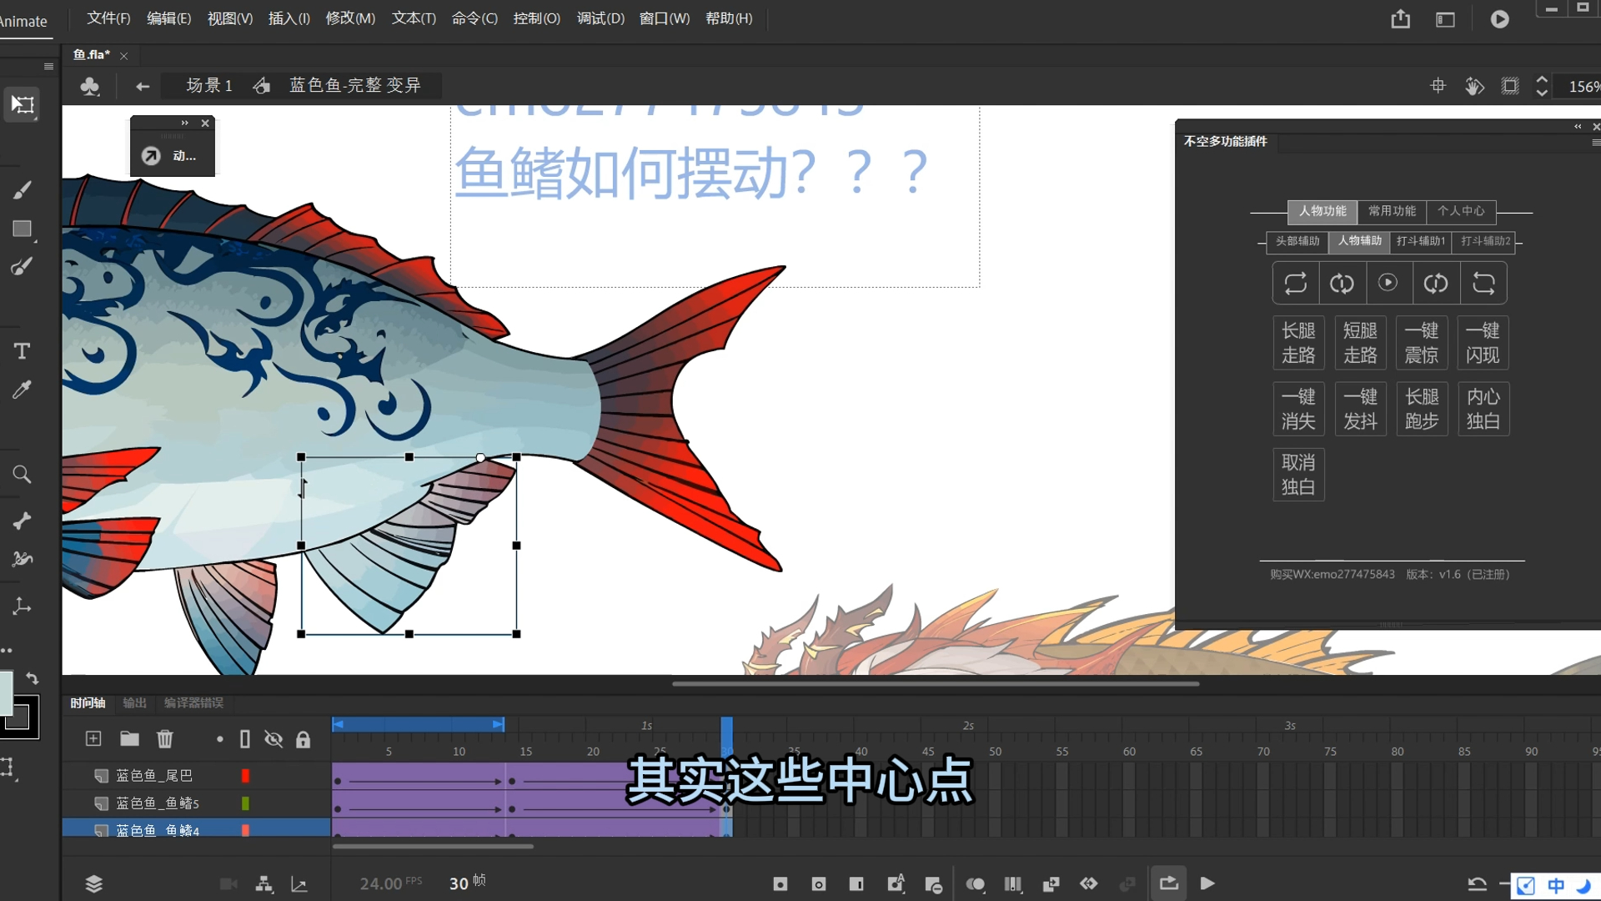Insert a blank keyframe
Viewport: 1601px width, 901px height.
click(x=819, y=884)
